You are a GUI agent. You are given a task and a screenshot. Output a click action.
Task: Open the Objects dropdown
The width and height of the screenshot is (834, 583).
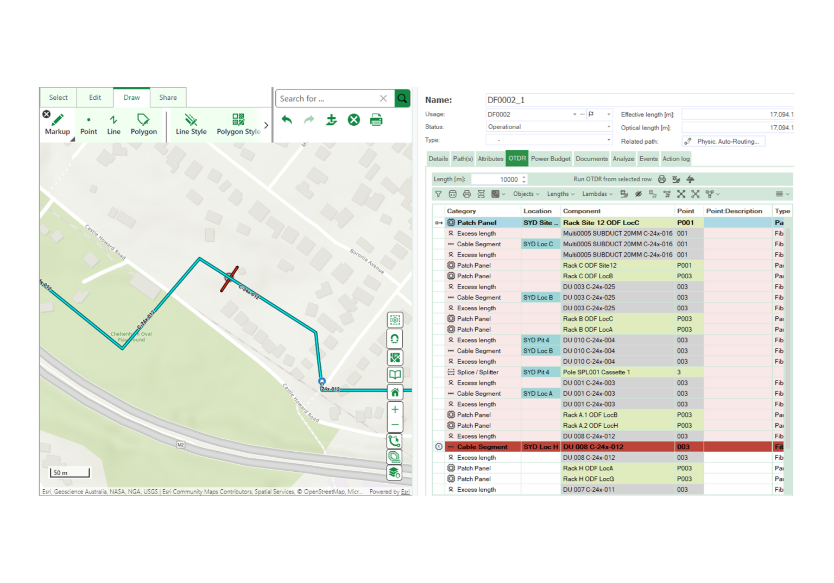pyautogui.click(x=526, y=194)
